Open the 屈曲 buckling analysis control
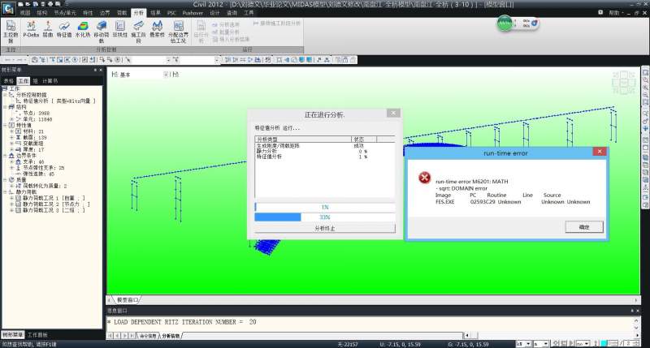Screen dimensions: 650x348 tap(48, 29)
